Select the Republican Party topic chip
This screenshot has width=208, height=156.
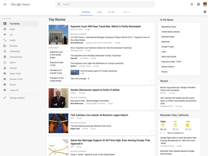point(169,27)
